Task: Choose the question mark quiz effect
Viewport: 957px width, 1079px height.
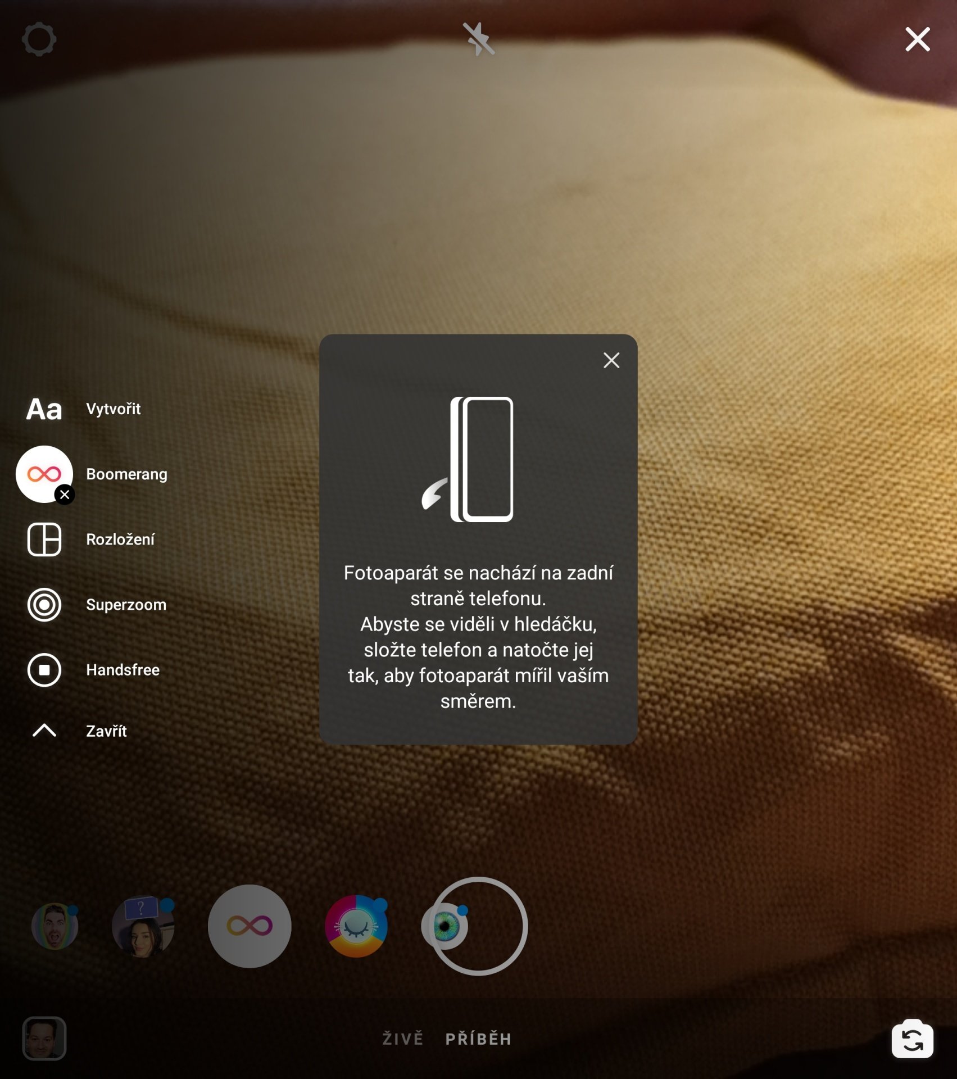Action: [143, 926]
